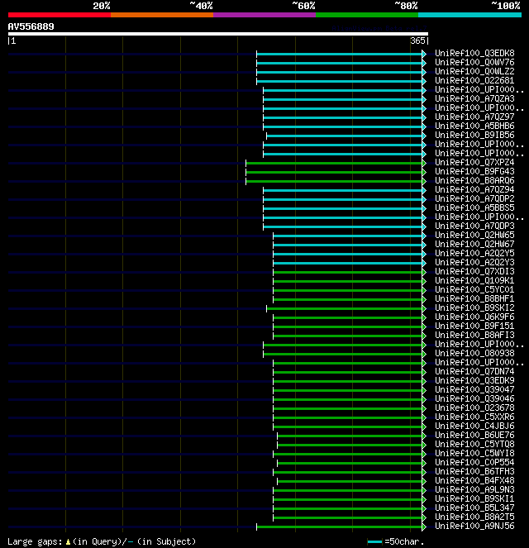Select the UniRef100_Q109K1 label
Image resolution: width=529 pixels, height=548 pixels.
[x=474, y=280]
